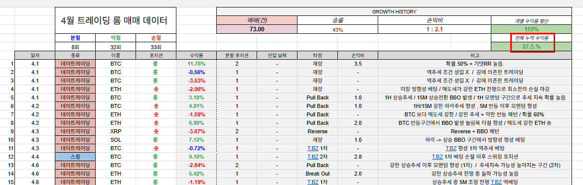Select the Break Out 타점 cell
Screen dimensions: 583x185
[x=317, y=173]
